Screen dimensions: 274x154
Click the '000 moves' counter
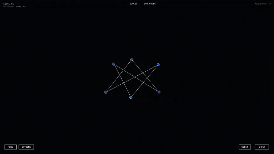coord(150,4)
